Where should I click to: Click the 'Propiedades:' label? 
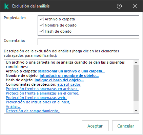click(x=15, y=18)
